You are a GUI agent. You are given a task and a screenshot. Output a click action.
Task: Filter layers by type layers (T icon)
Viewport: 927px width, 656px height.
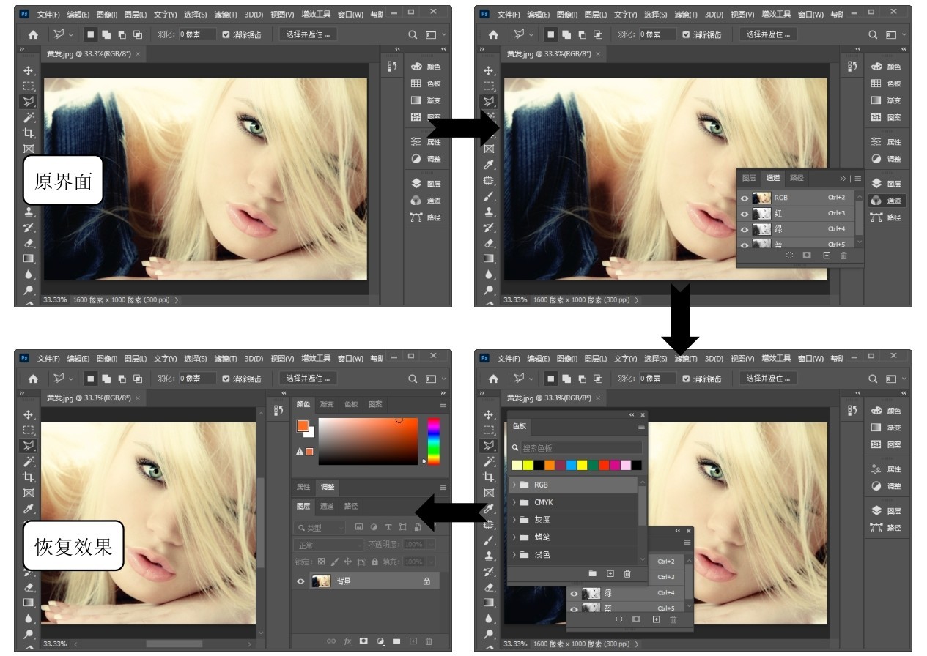pos(388,527)
